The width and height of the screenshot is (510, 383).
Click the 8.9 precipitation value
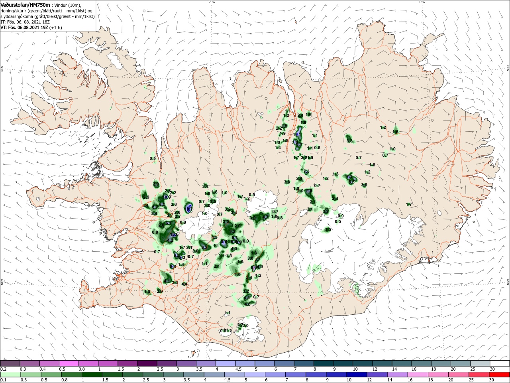[173, 267]
